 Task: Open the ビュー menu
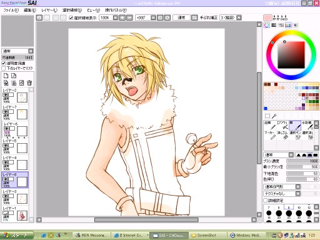(x=93, y=10)
